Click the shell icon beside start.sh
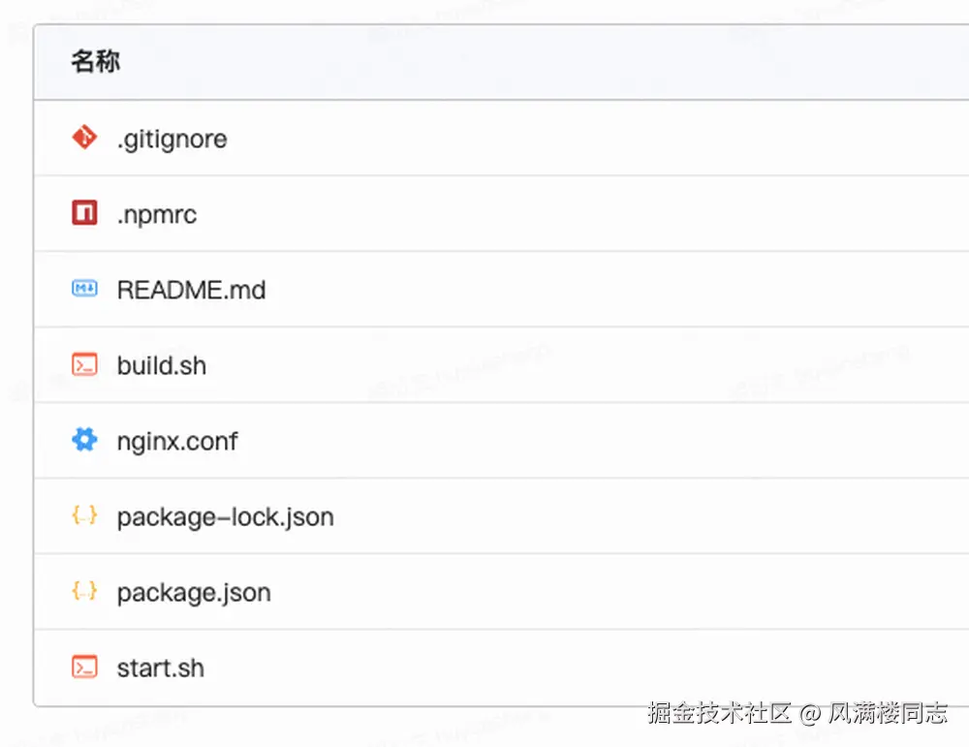The image size is (969, 747). click(x=85, y=667)
